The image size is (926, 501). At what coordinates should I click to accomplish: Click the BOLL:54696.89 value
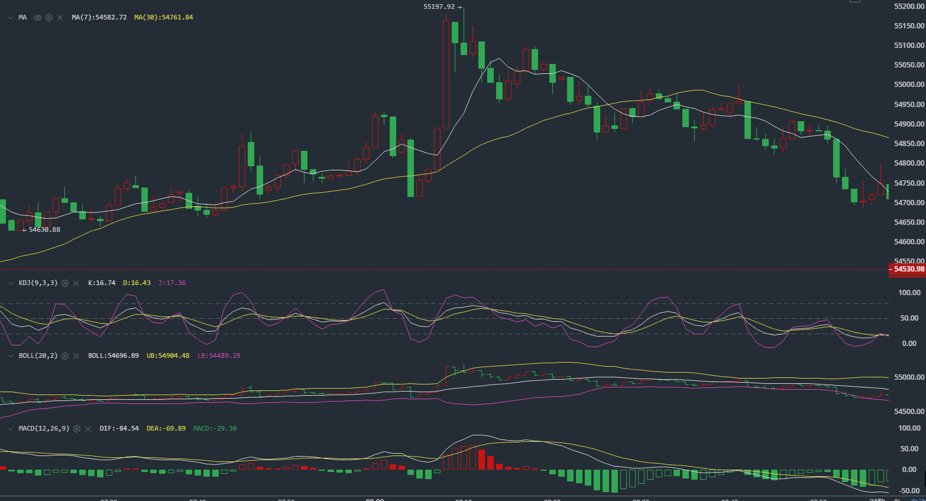pos(114,356)
